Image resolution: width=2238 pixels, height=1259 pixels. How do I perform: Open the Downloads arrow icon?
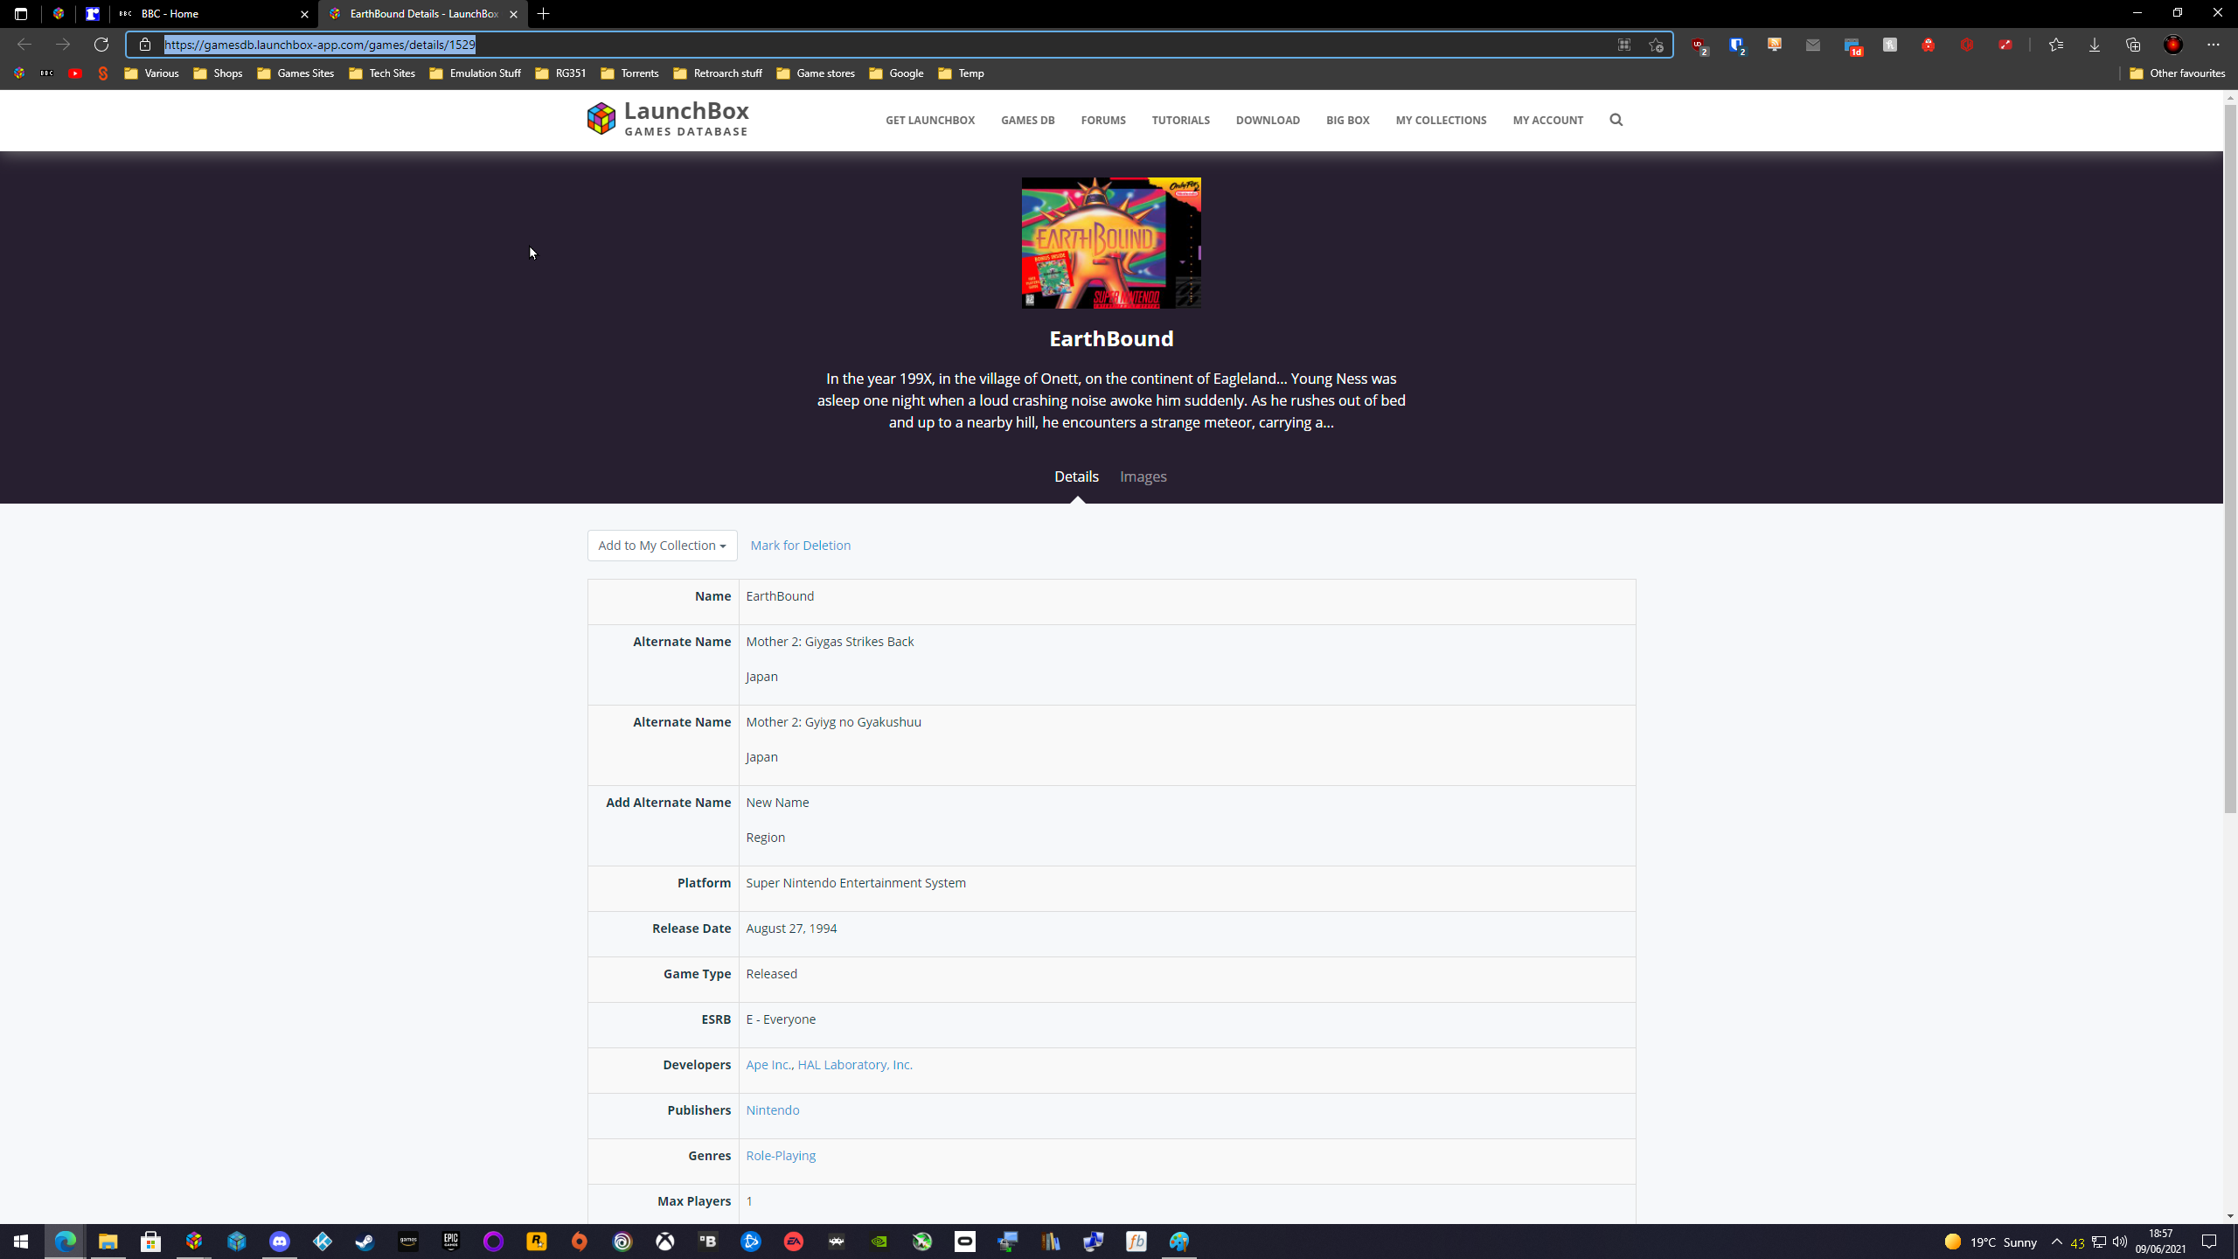click(x=2095, y=45)
